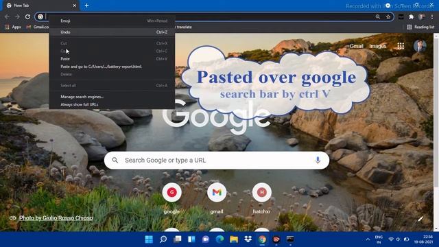Choose Emoji from the context menu

[x=112, y=21]
